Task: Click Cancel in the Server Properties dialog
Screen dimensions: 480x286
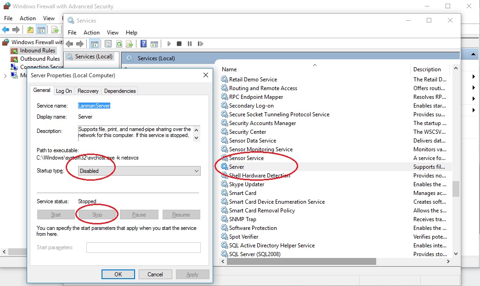Action: click(155, 274)
